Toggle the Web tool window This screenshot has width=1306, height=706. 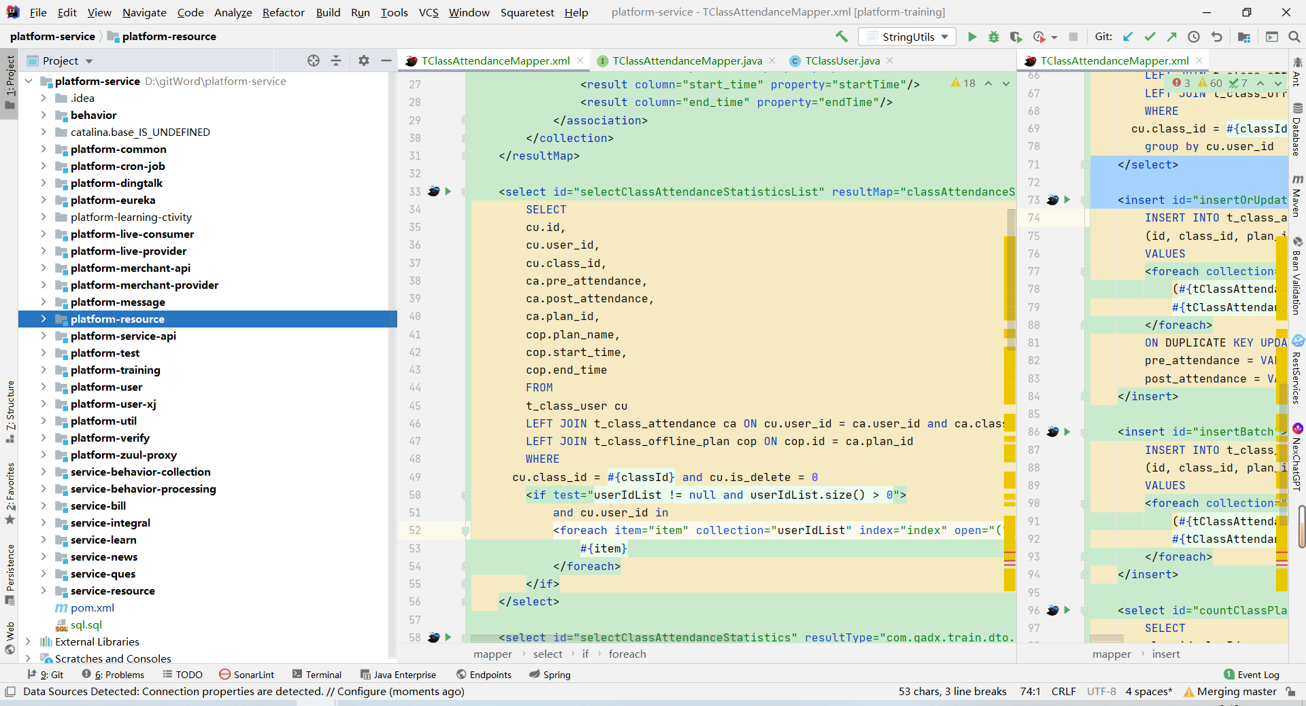coord(10,638)
